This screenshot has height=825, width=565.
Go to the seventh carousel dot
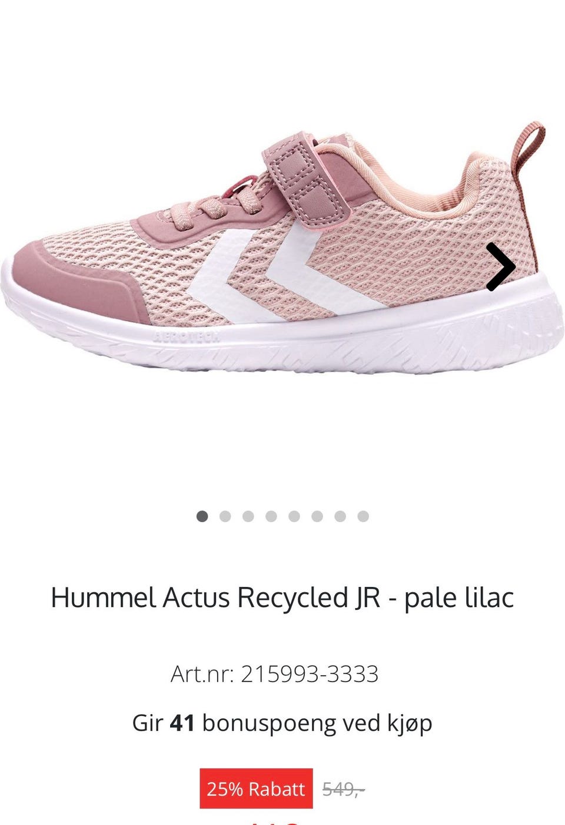point(340,516)
